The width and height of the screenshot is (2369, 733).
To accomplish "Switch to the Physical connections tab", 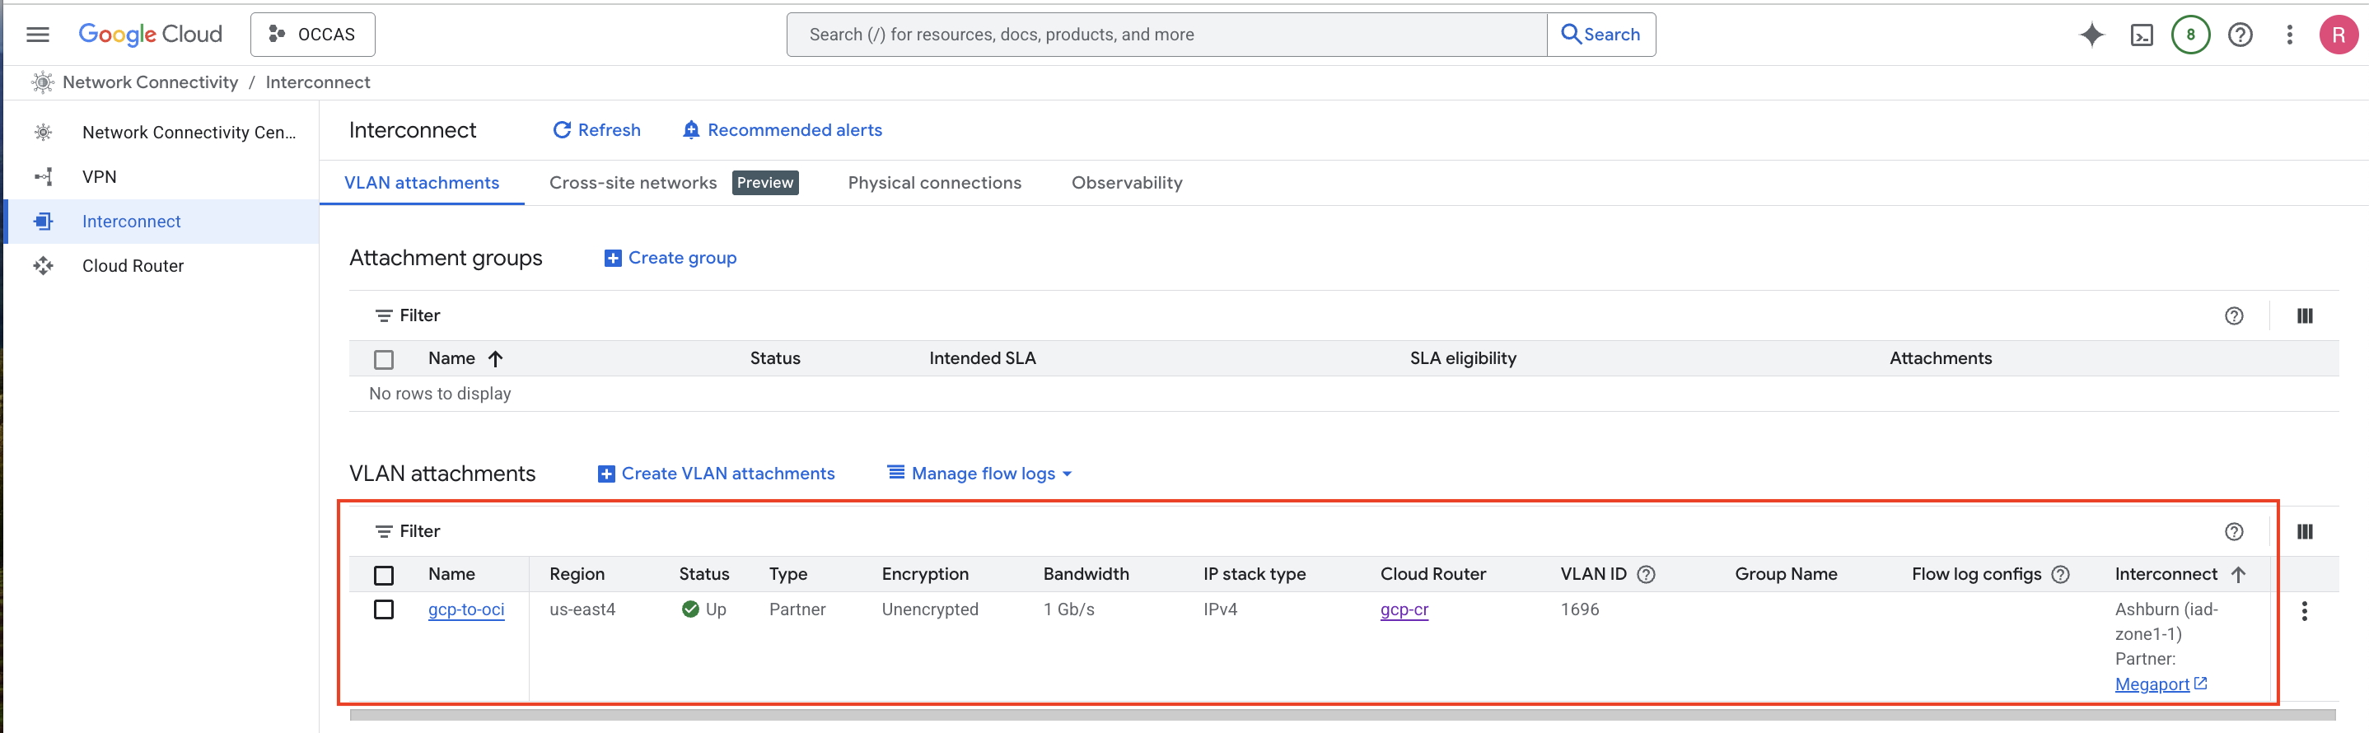I will coord(933,183).
